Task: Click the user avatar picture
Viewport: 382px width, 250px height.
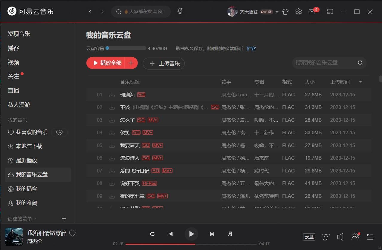Action: click(x=232, y=12)
